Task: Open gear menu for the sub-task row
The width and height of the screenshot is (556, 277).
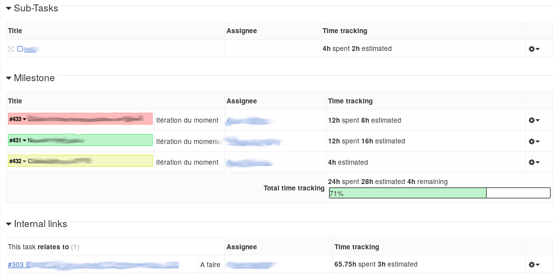Action: coord(534,49)
